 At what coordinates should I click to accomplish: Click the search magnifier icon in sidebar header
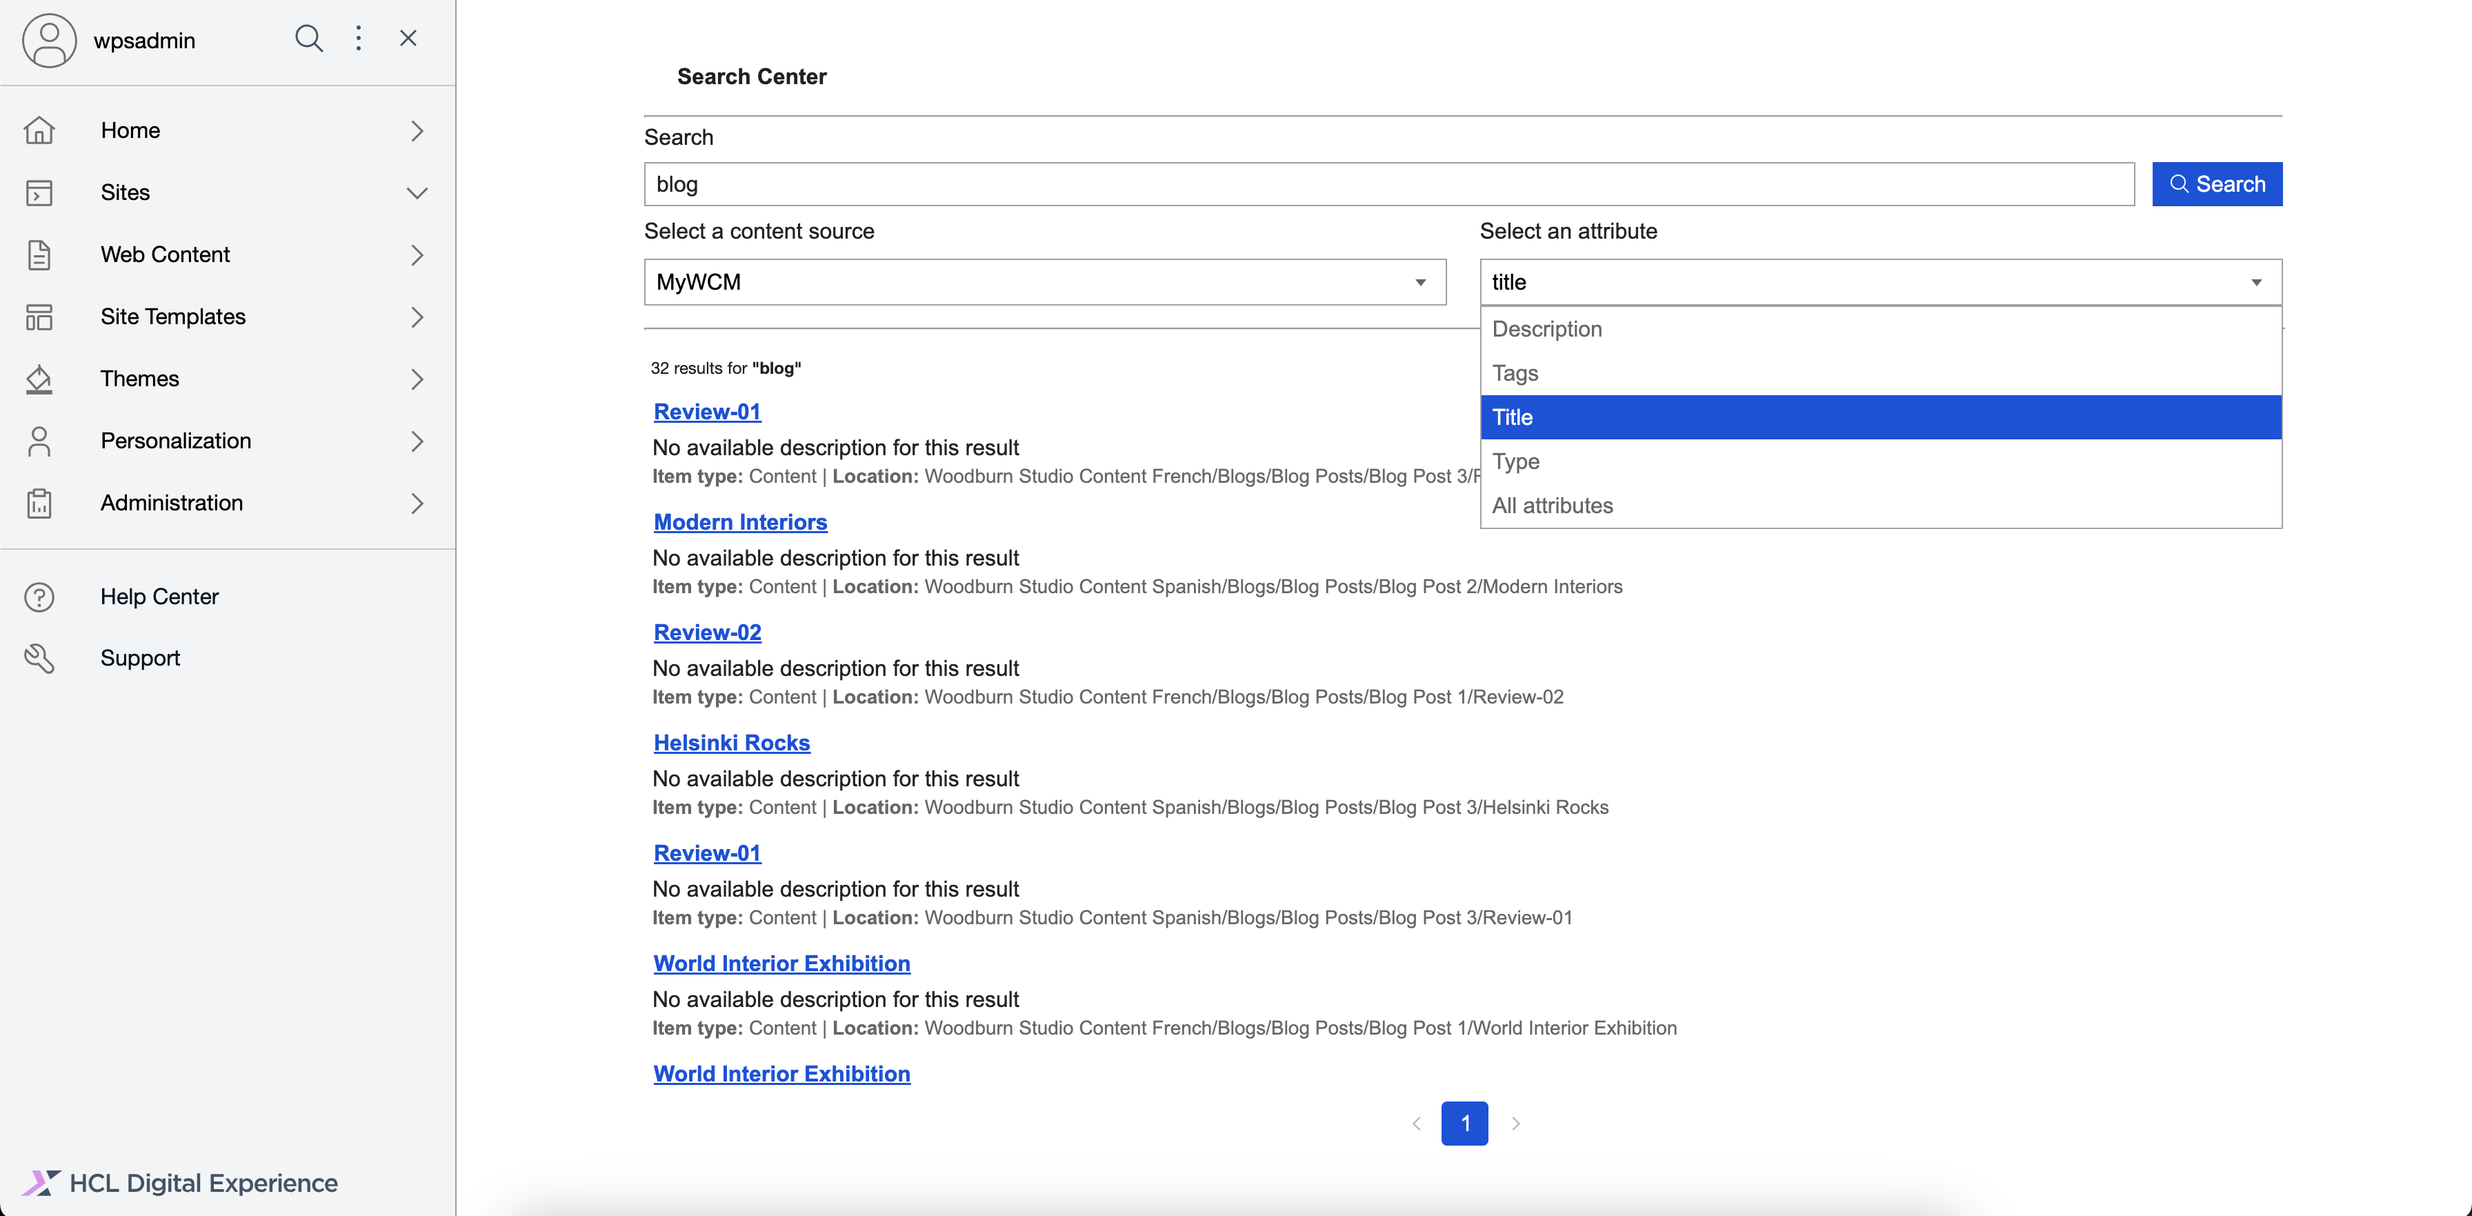308,39
